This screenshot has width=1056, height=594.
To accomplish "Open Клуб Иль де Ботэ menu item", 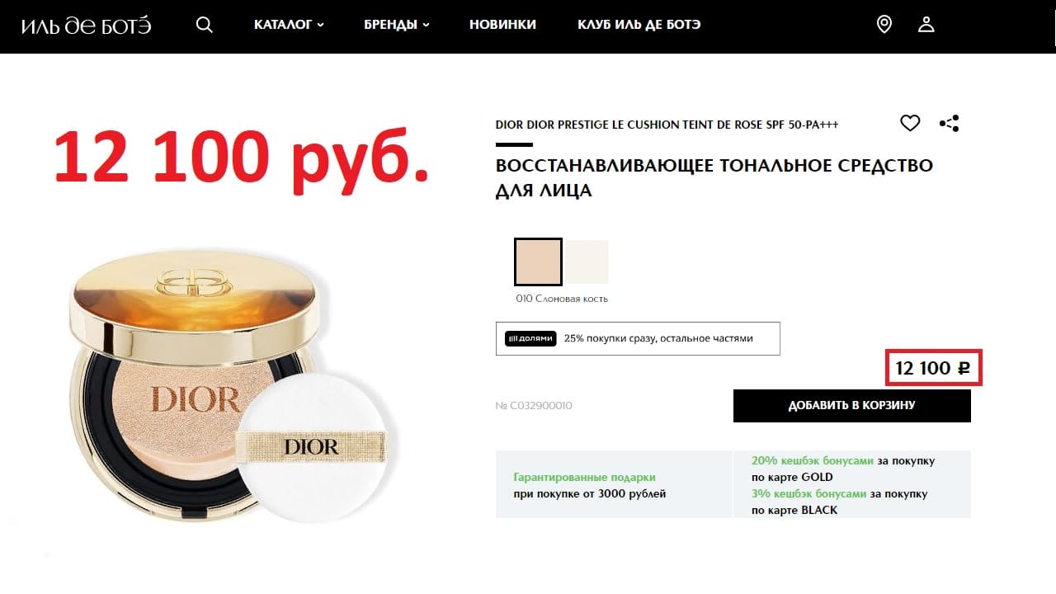I will (639, 25).
